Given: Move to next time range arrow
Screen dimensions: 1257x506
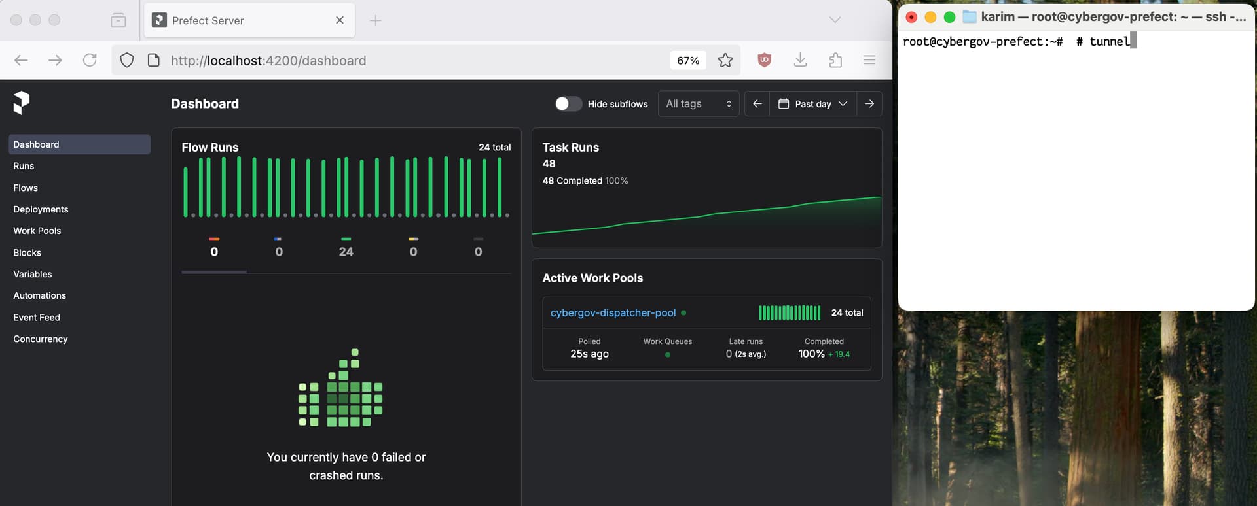Looking at the screenshot, I should click(x=869, y=104).
